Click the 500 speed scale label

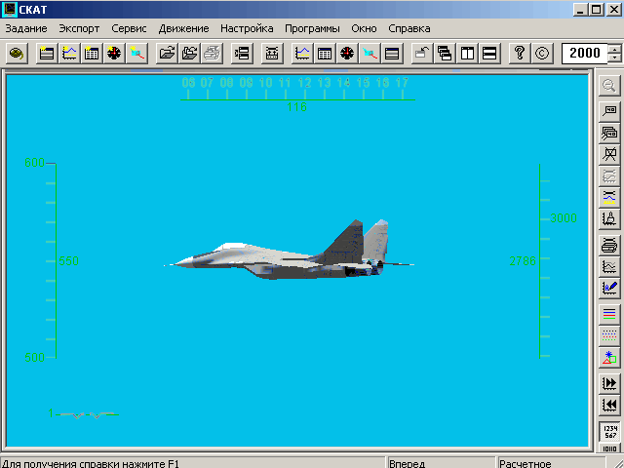tap(35, 358)
